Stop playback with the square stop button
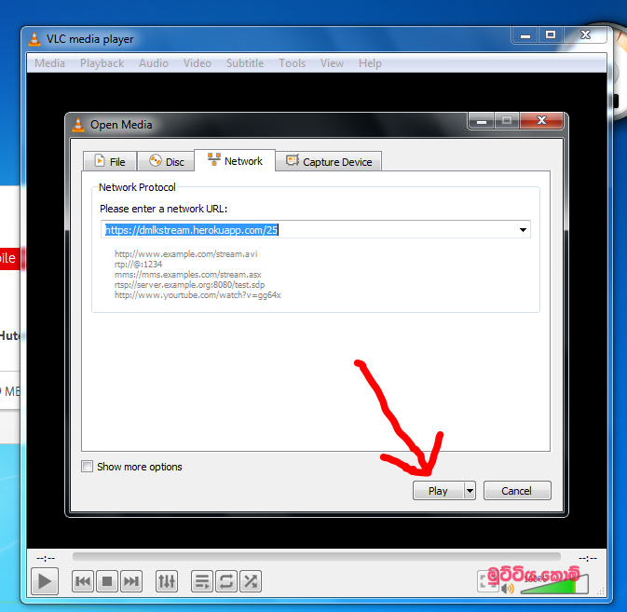Viewport: 627px width, 612px height. (107, 581)
